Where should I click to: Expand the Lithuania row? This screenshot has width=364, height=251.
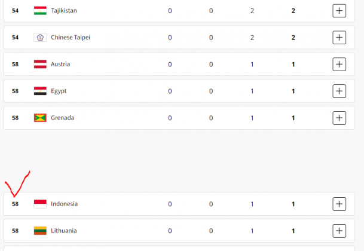tap(339, 231)
